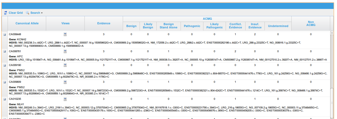Click scrollbar up arrow at grid top
Image resolution: width=337 pixels, height=119 pixels.
[332, 33]
